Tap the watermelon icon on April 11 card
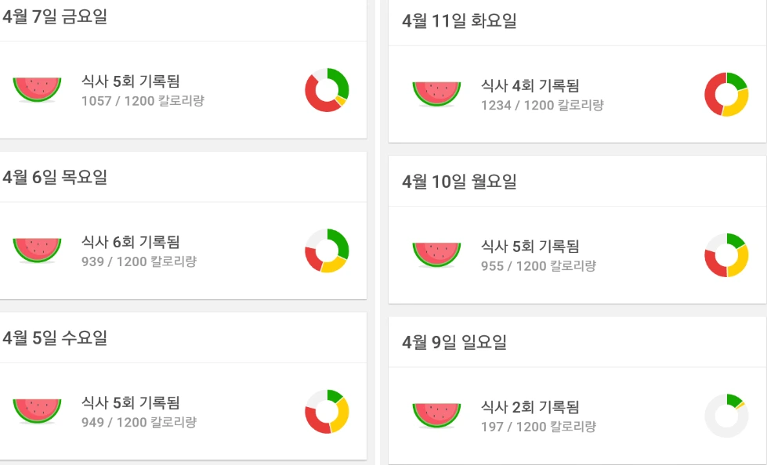Screen dimensions: 767x465 click(x=436, y=92)
